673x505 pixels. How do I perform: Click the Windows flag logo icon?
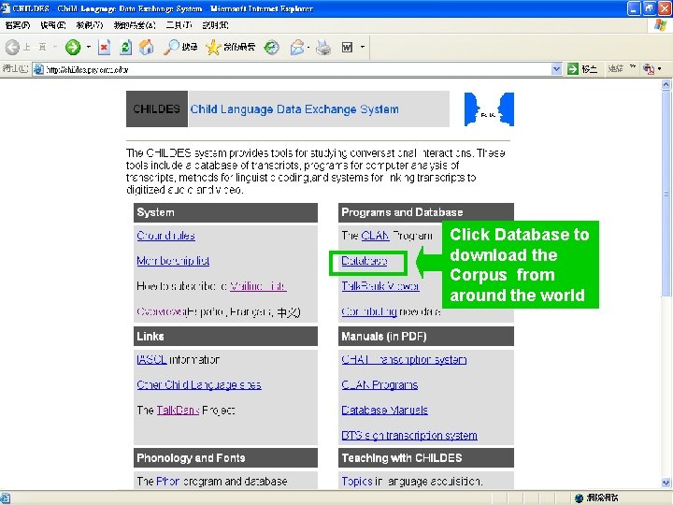pyautogui.click(x=660, y=25)
